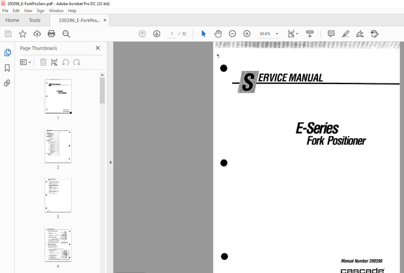Image resolution: width=404 pixels, height=273 pixels.
Task: Switch to the Home tab
Action: click(12, 20)
